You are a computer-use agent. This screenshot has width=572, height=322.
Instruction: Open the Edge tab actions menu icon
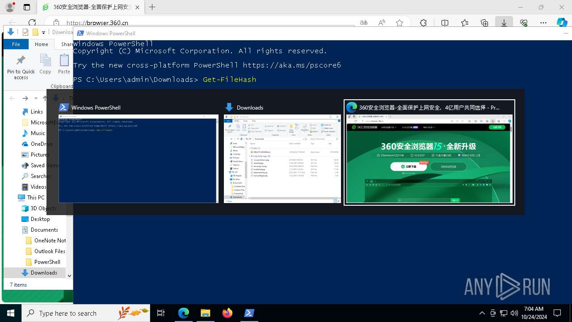click(27, 7)
